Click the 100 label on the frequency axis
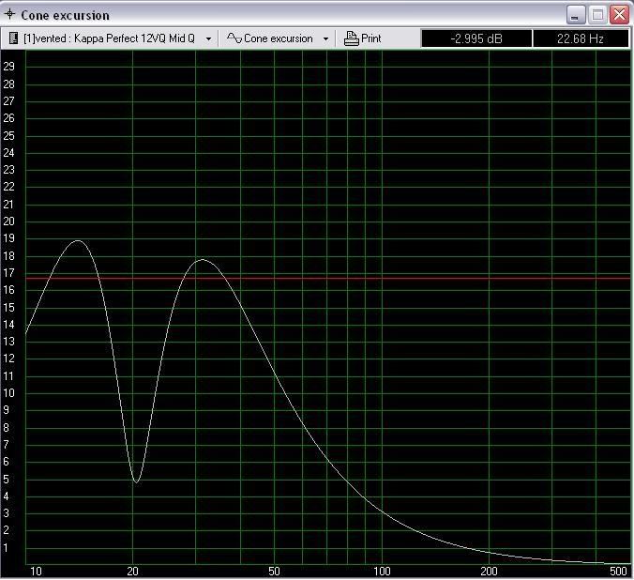The width and height of the screenshot is (634, 580). tap(382, 572)
